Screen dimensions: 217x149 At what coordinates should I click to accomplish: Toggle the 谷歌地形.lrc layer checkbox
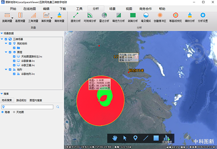point(14,74)
